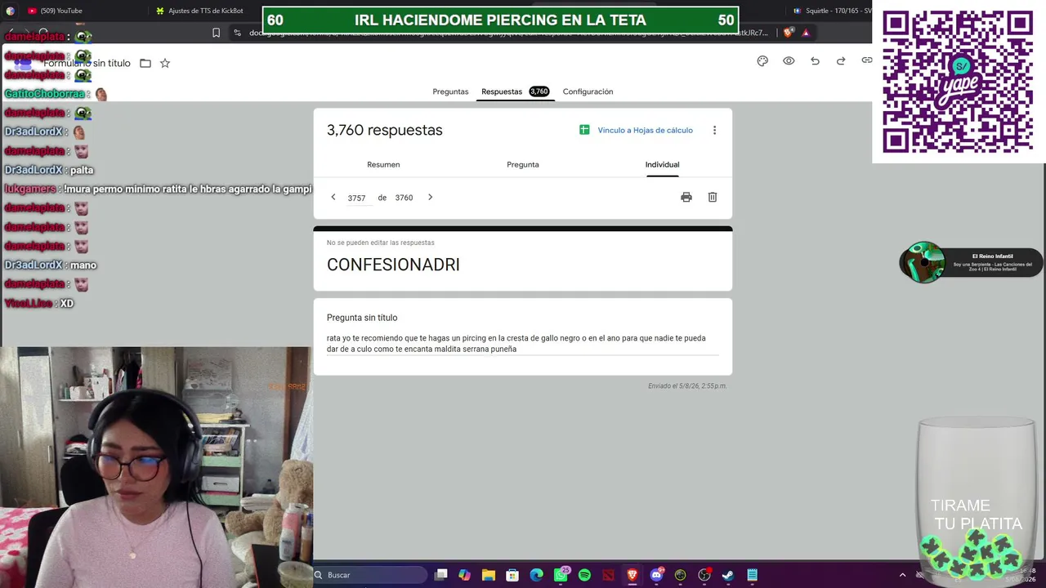Click the Brave Rewards triangle icon
This screenshot has width=1046, height=588.
coord(806,33)
